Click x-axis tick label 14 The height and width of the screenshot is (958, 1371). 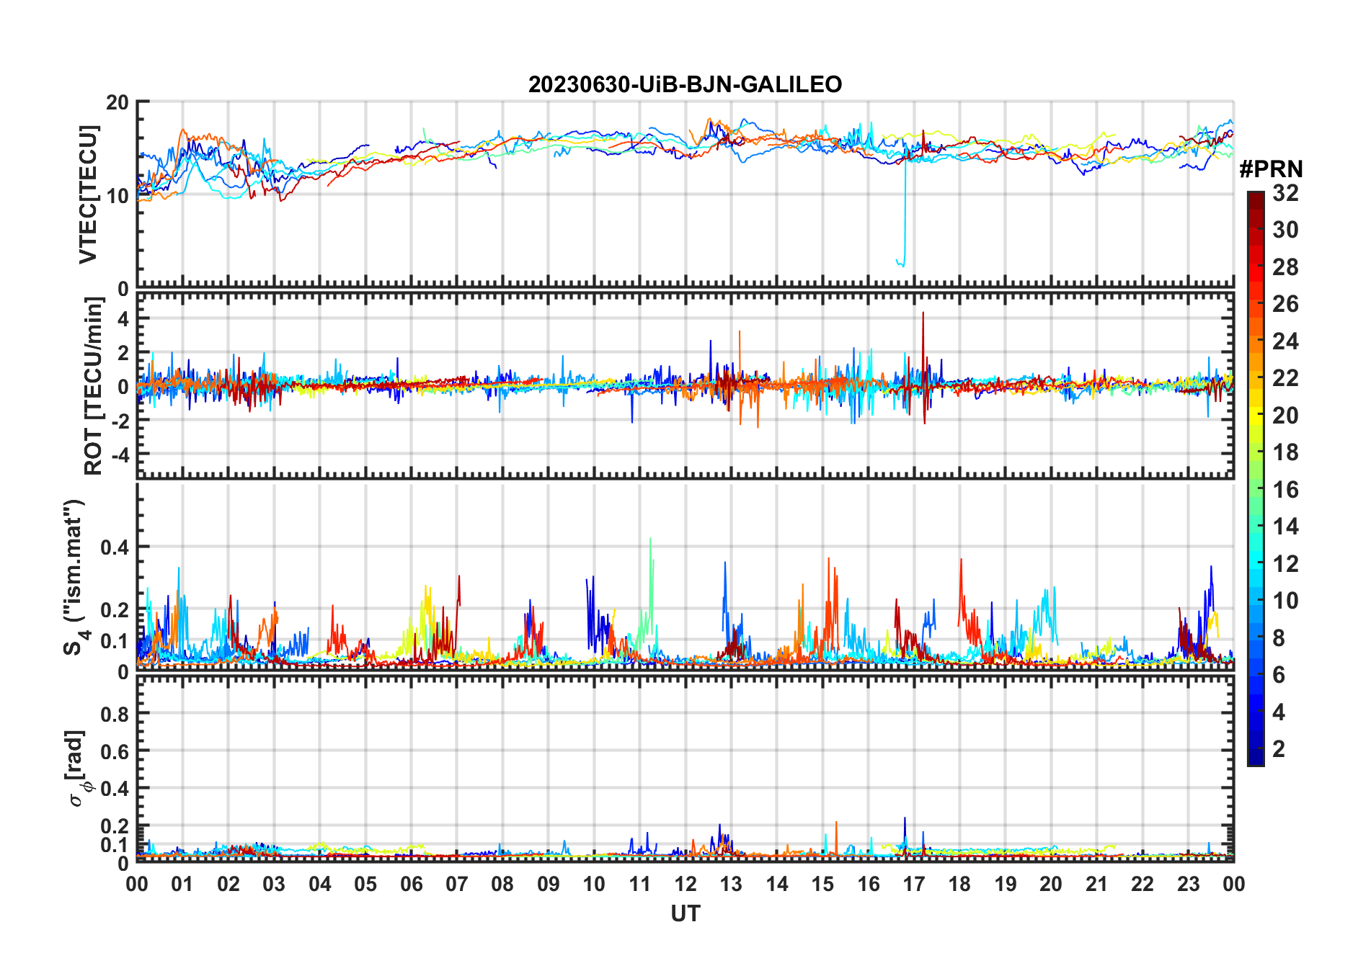[777, 884]
